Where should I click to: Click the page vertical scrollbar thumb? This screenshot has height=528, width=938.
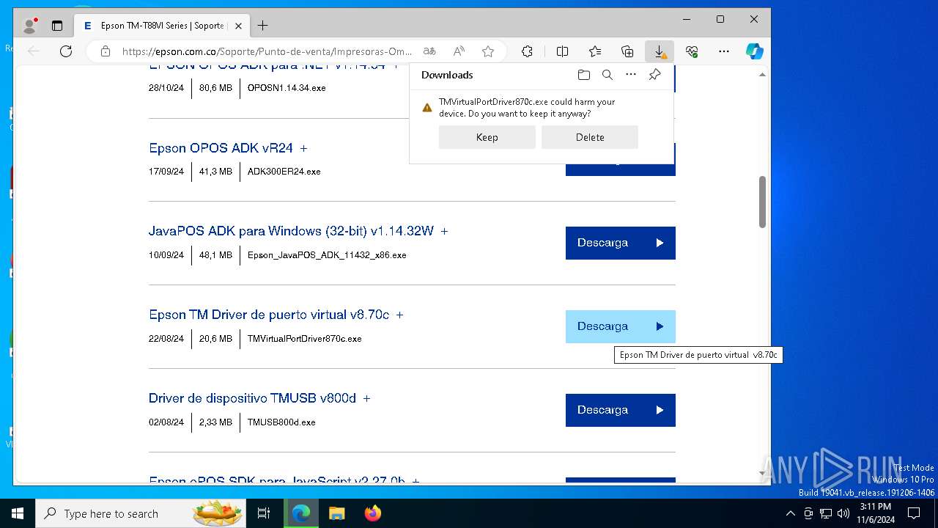click(x=762, y=202)
